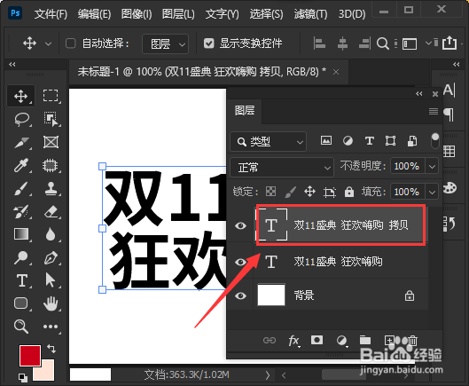Select the Move tool in toolbox
The image size is (469, 386).
(21, 96)
